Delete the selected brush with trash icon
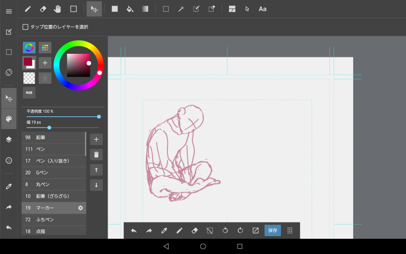This screenshot has height=254, width=406. (96, 154)
